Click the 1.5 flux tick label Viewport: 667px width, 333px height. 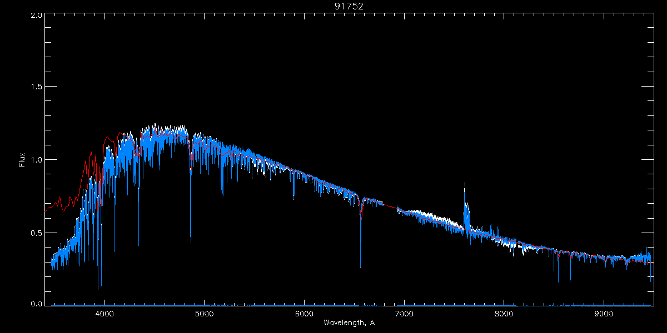tap(36, 87)
